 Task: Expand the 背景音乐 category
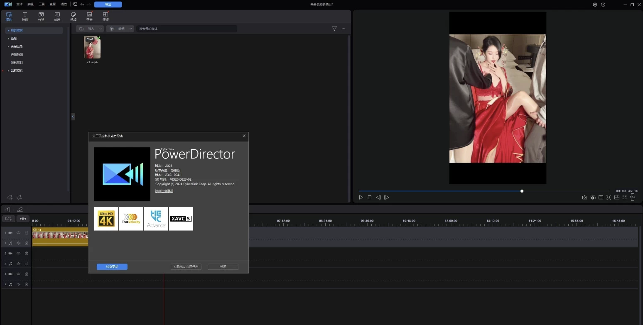pos(8,46)
